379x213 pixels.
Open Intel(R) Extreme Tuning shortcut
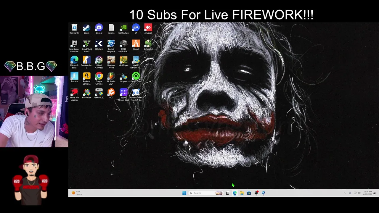[136, 62]
